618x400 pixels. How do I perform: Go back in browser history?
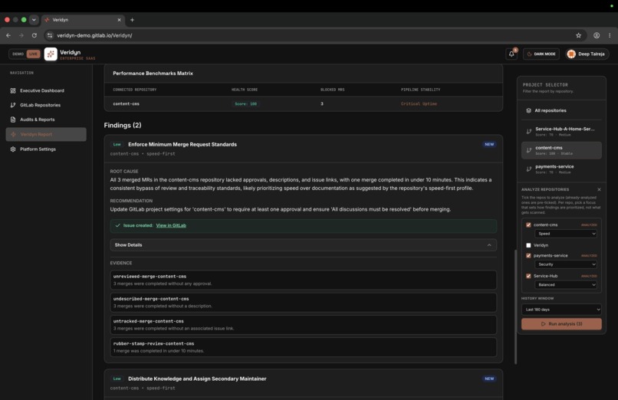(8, 35)
